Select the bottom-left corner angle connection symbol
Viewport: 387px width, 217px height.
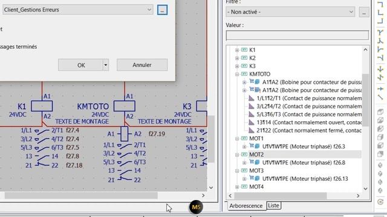coord(380,13)
